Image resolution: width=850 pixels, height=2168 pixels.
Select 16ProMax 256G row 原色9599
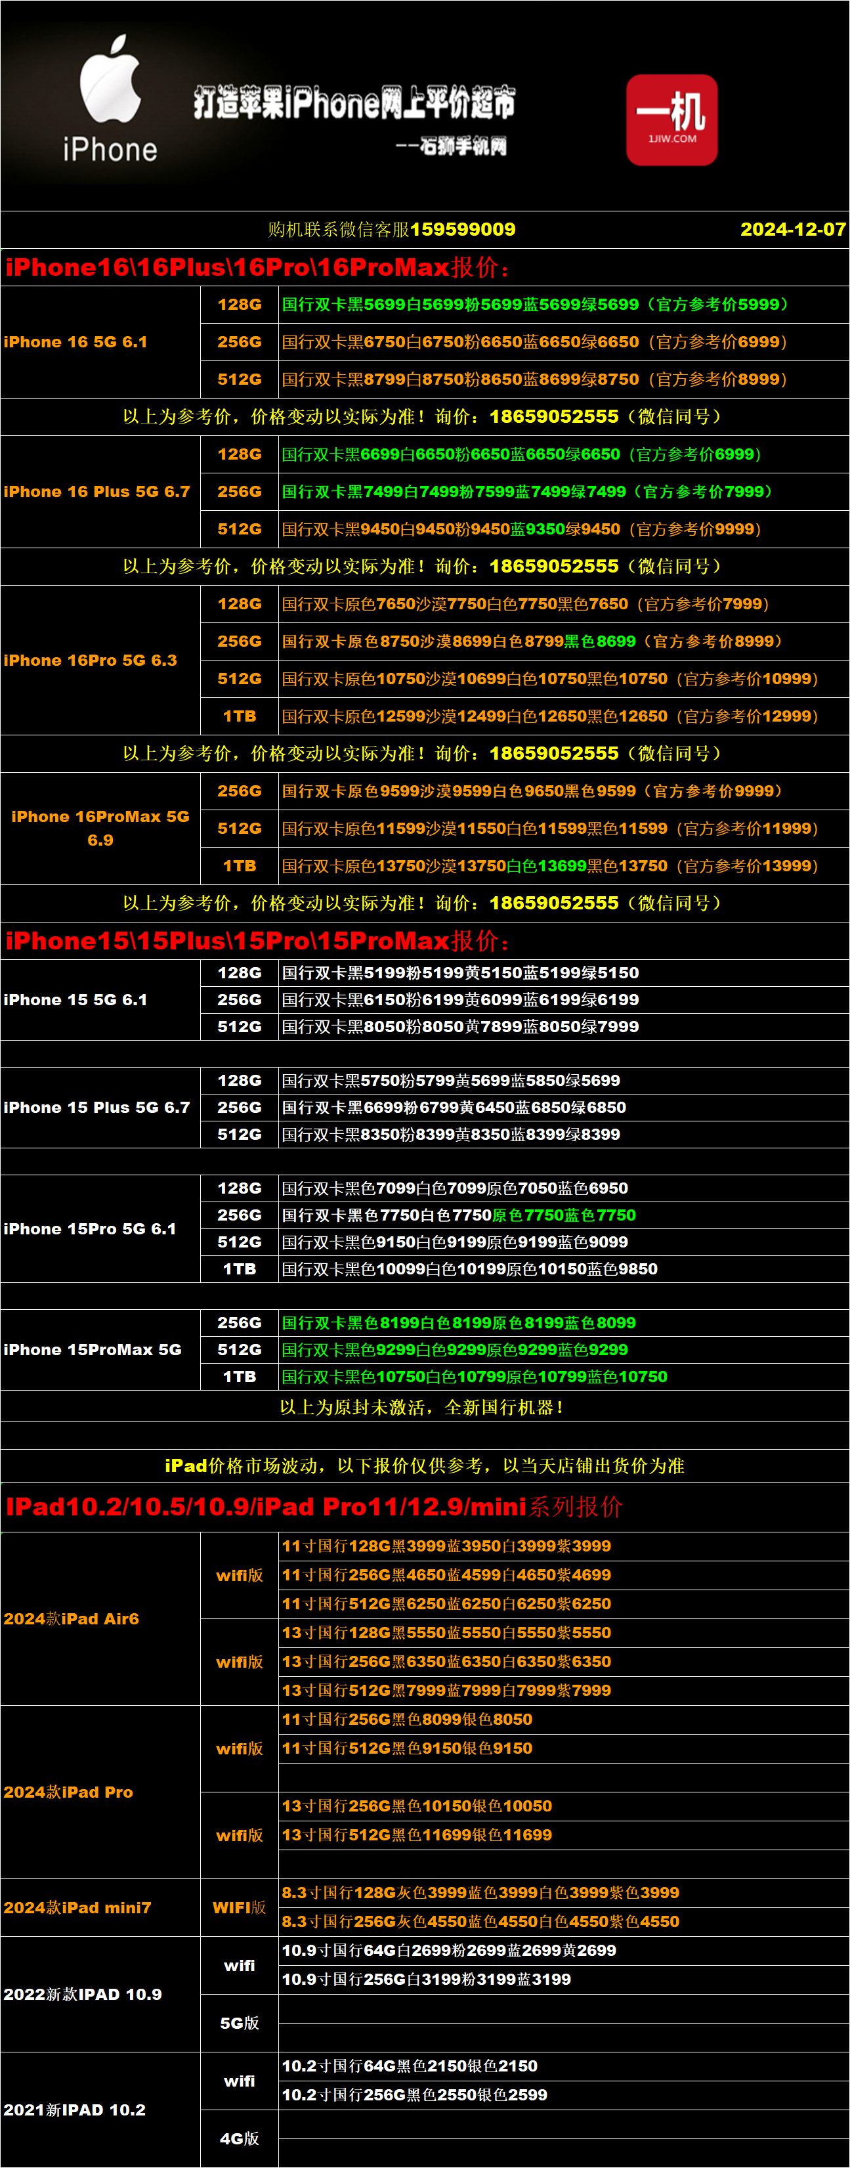[x=563, y=791]
